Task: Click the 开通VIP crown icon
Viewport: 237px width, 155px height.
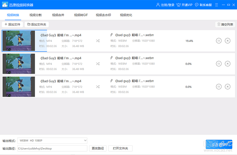Action: click(x=179, y=5)
